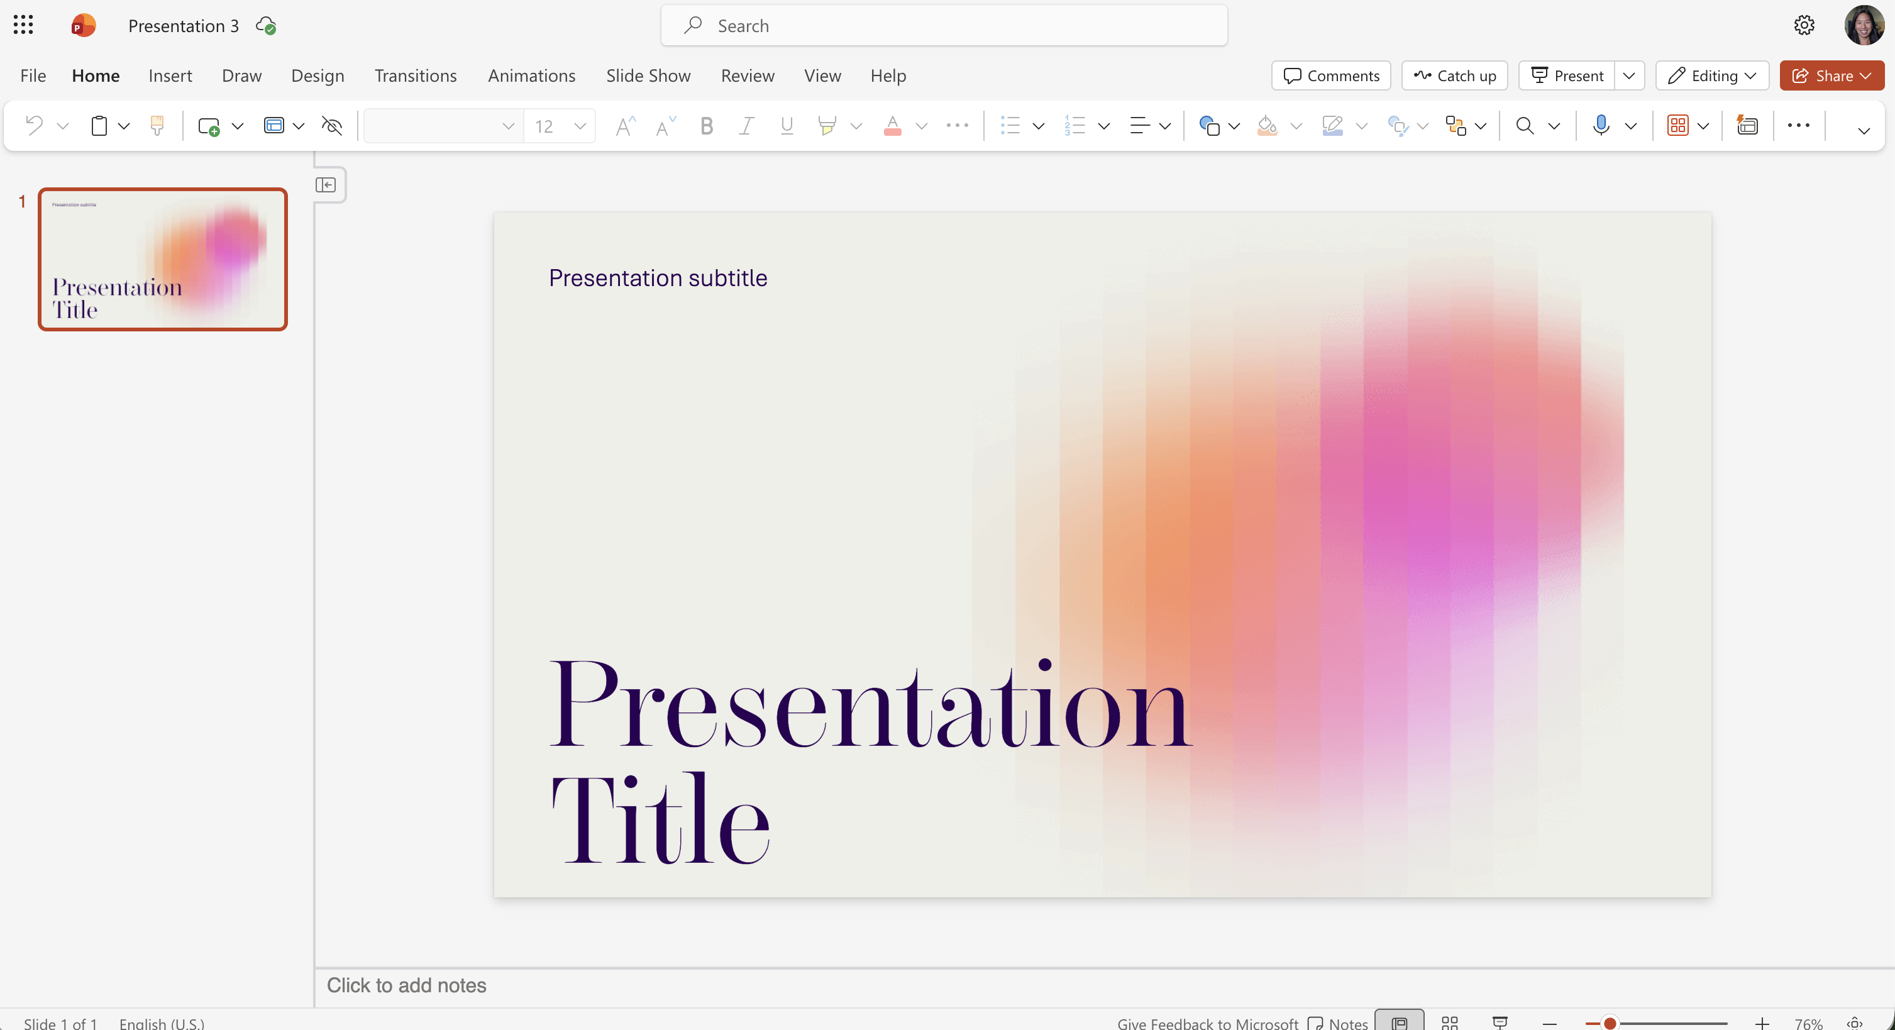Expand the Present dropdown arrow
1895x1030 pixels.
[x=1628, y=76]
